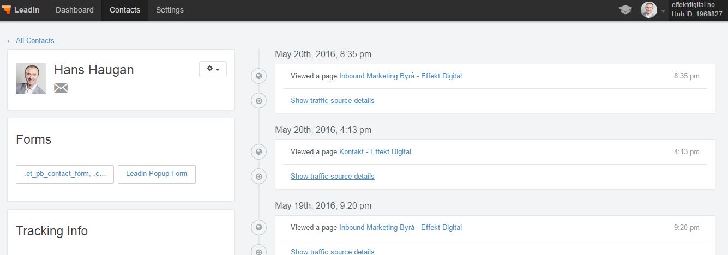Open the Settings tab
Image resolution: width=728 pixels, height=255 pixels.
(x=170, y=10)
